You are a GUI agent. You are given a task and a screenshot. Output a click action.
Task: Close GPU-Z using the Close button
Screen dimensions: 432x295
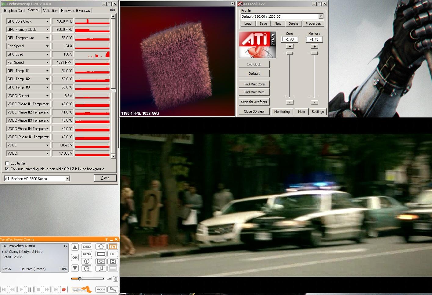pyautogui.click(x=105, y=178)
